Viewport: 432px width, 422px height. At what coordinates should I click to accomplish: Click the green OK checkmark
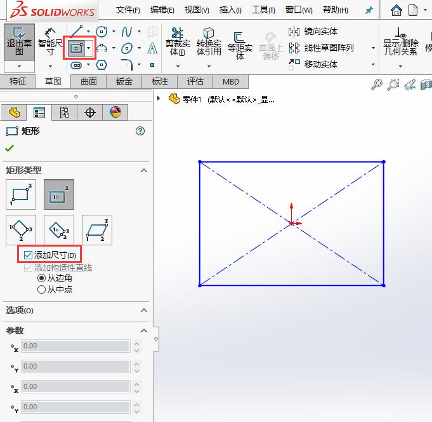(10, 148)
